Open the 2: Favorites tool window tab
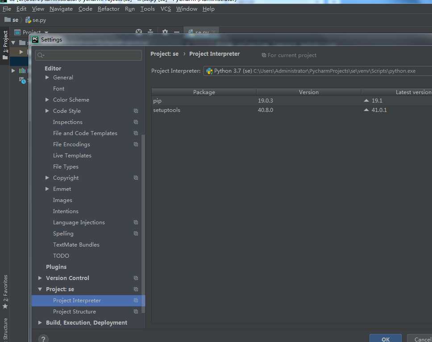This screenshot has height=342, width=432. click(x=5, y=288)
